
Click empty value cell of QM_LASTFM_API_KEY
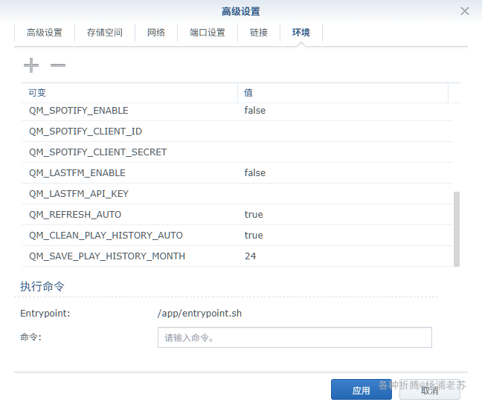click(345, 194)
